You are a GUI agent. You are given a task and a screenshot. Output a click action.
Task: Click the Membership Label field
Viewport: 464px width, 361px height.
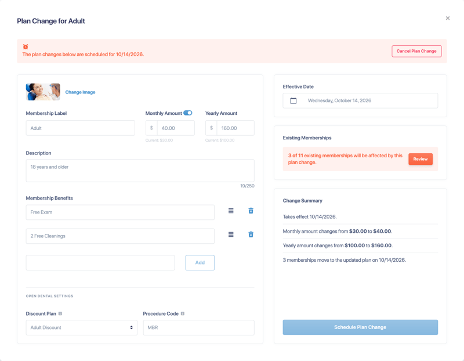click(80, 128)
